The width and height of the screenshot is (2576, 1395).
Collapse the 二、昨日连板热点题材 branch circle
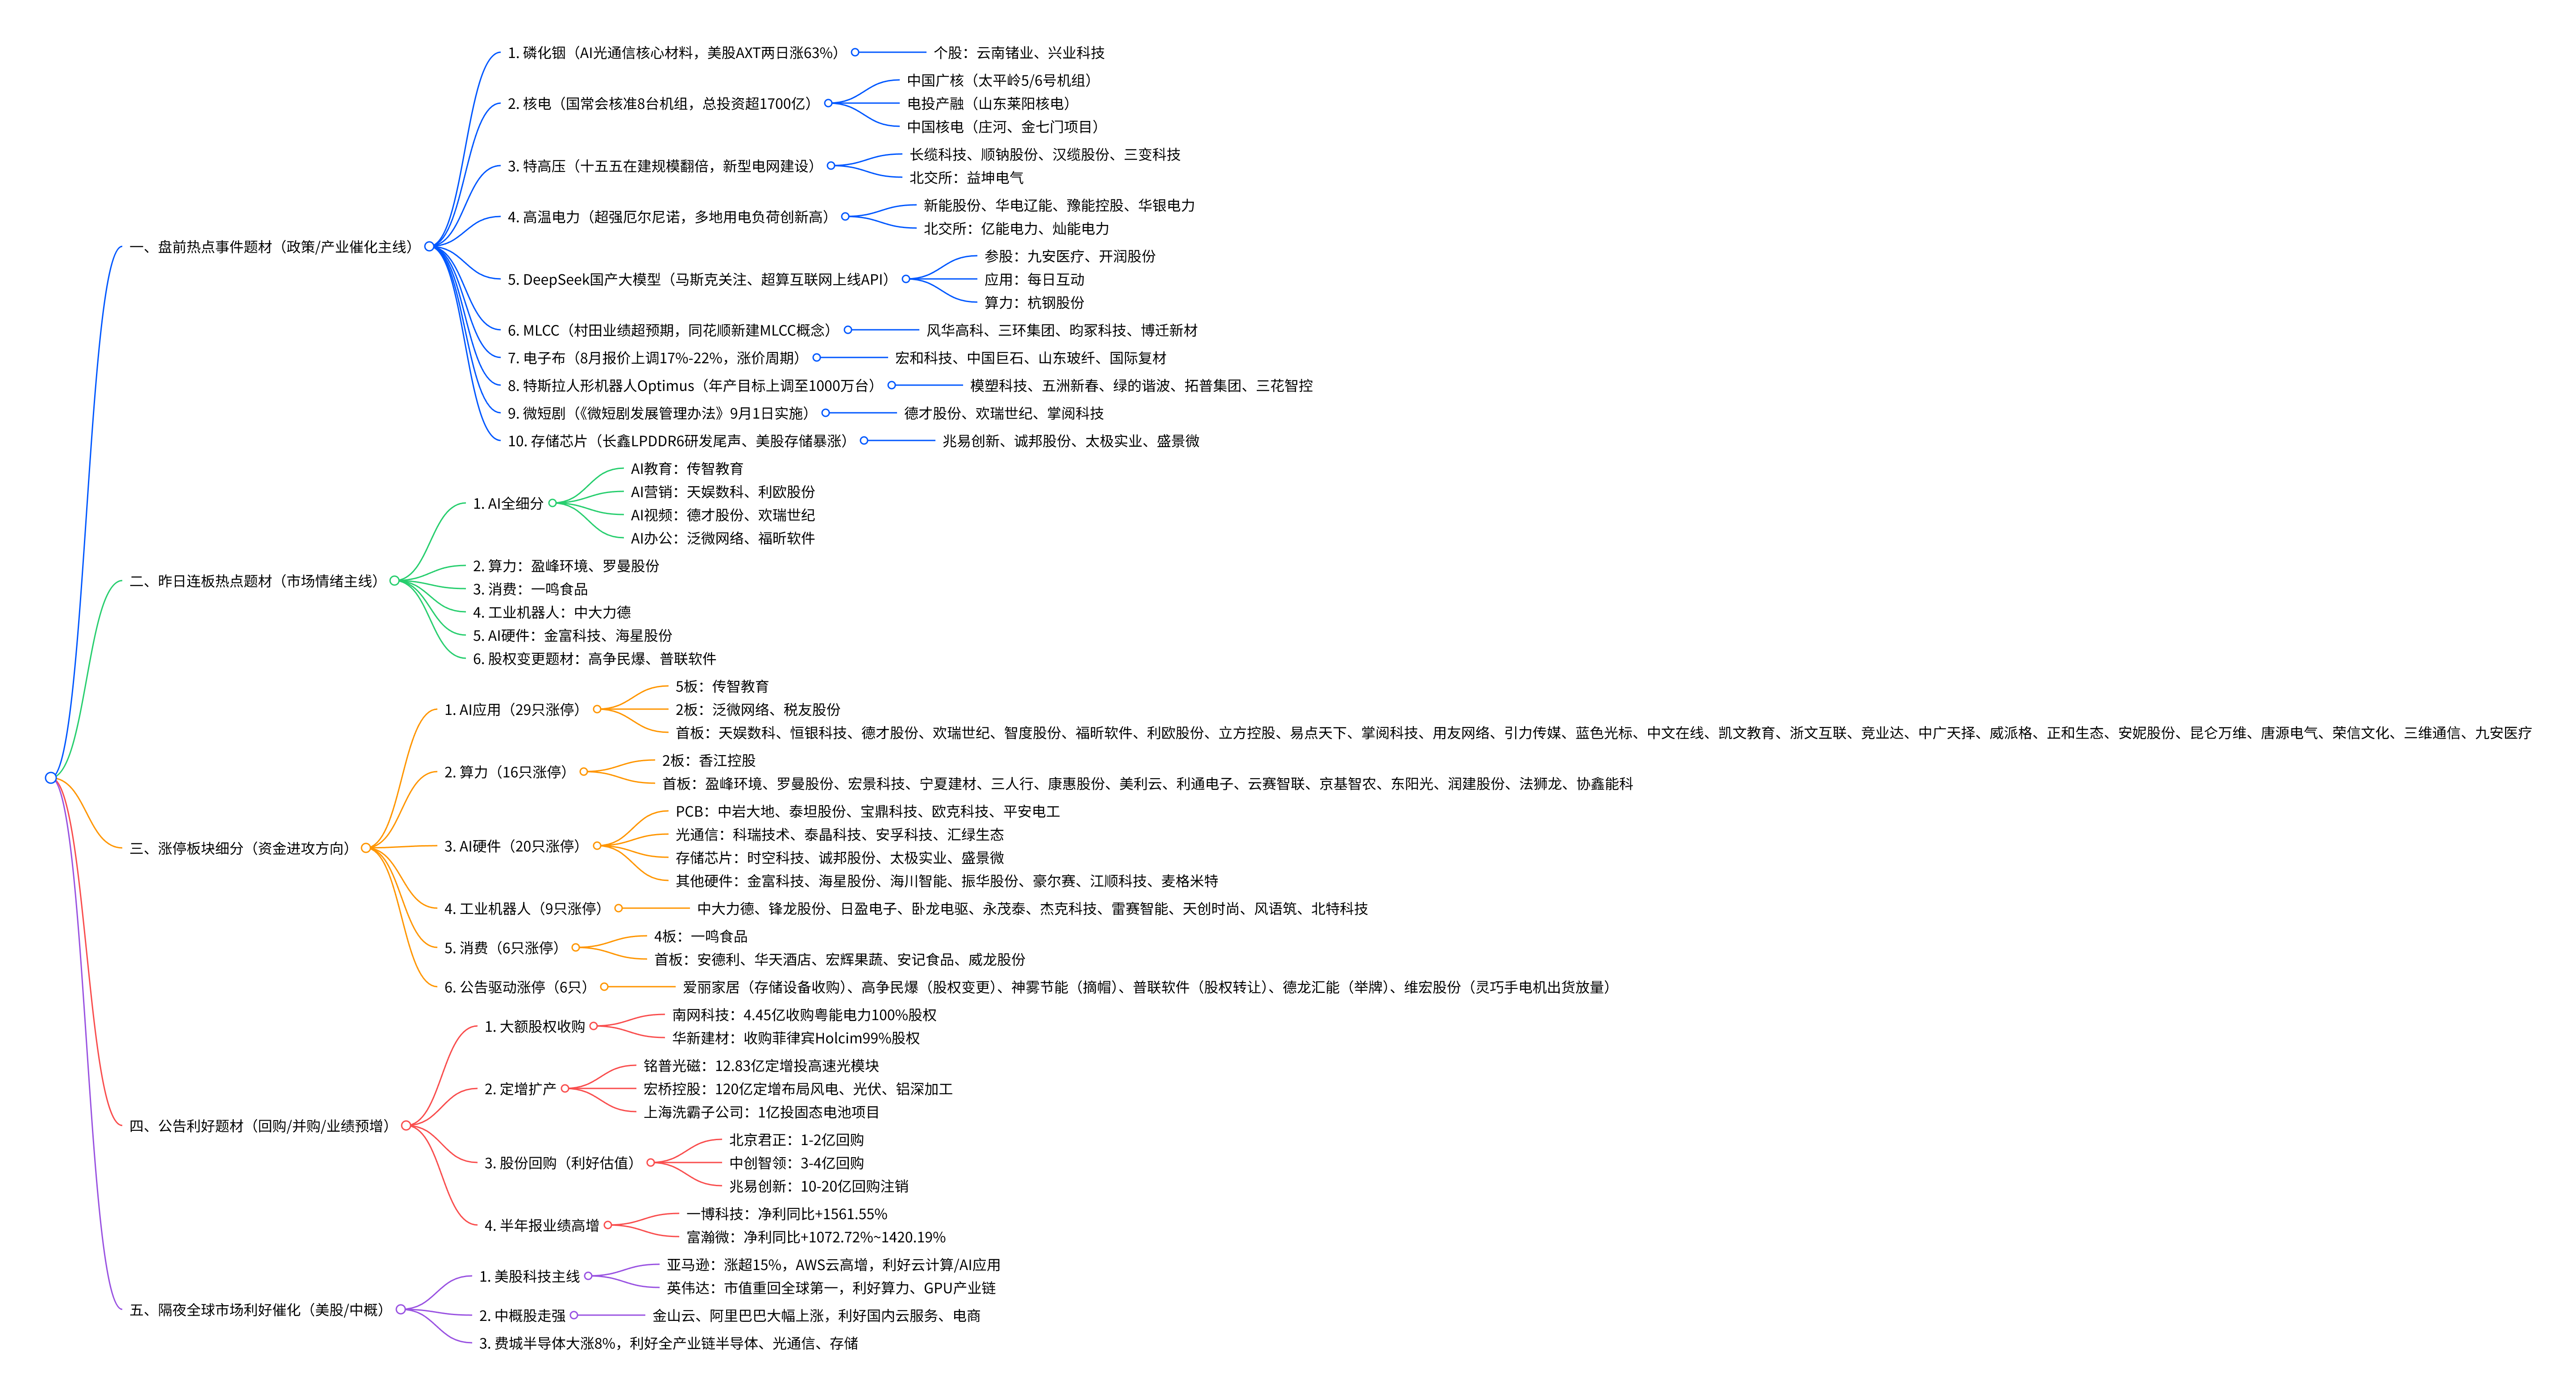tap(394, 580)
